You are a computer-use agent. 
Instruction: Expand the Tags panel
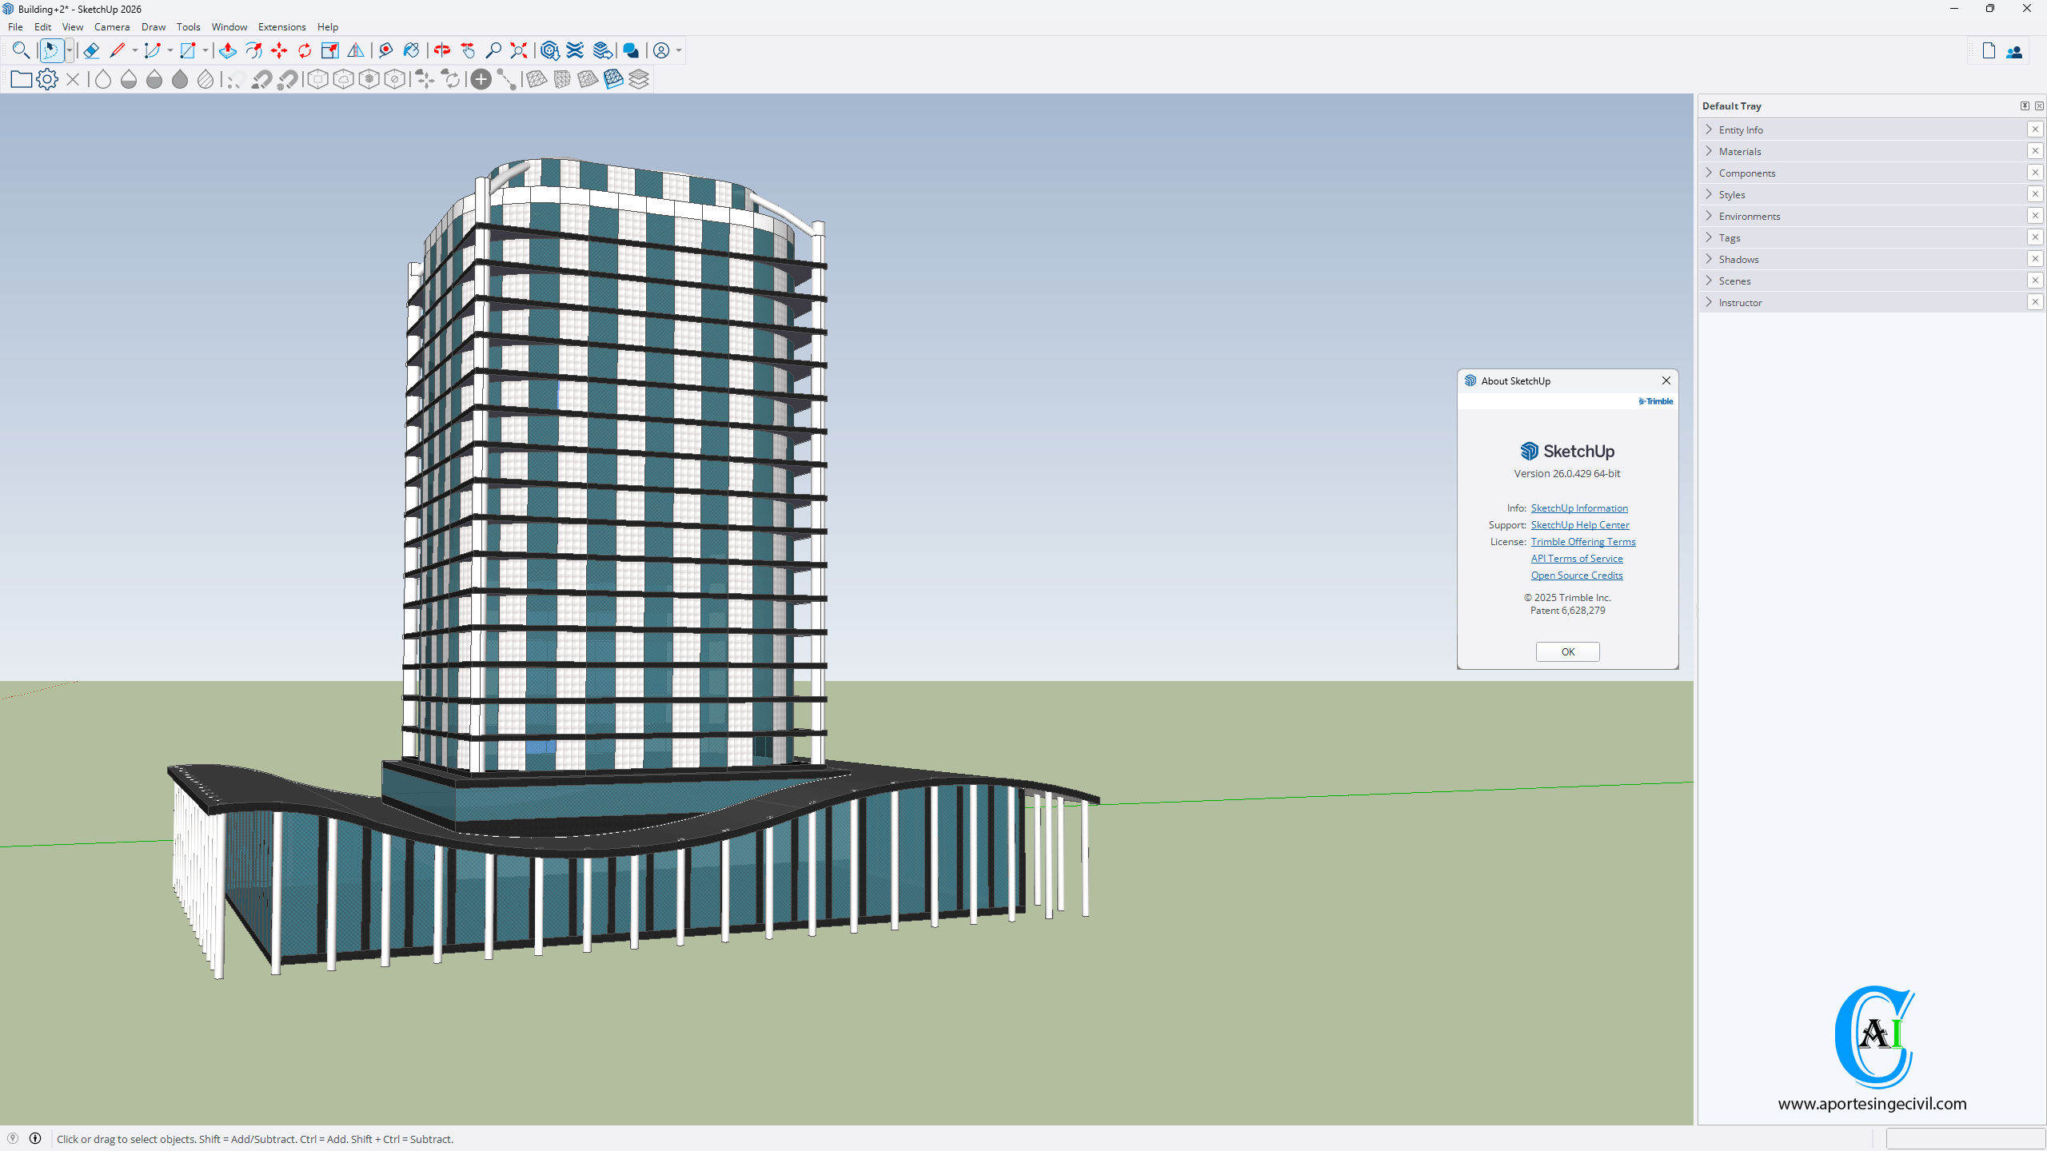coord(1730,237)
